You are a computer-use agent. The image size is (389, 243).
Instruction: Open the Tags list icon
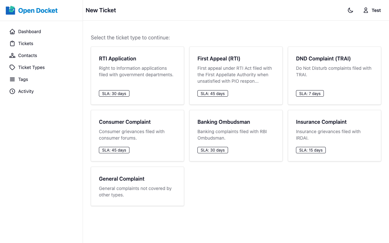tap(12, 79)
